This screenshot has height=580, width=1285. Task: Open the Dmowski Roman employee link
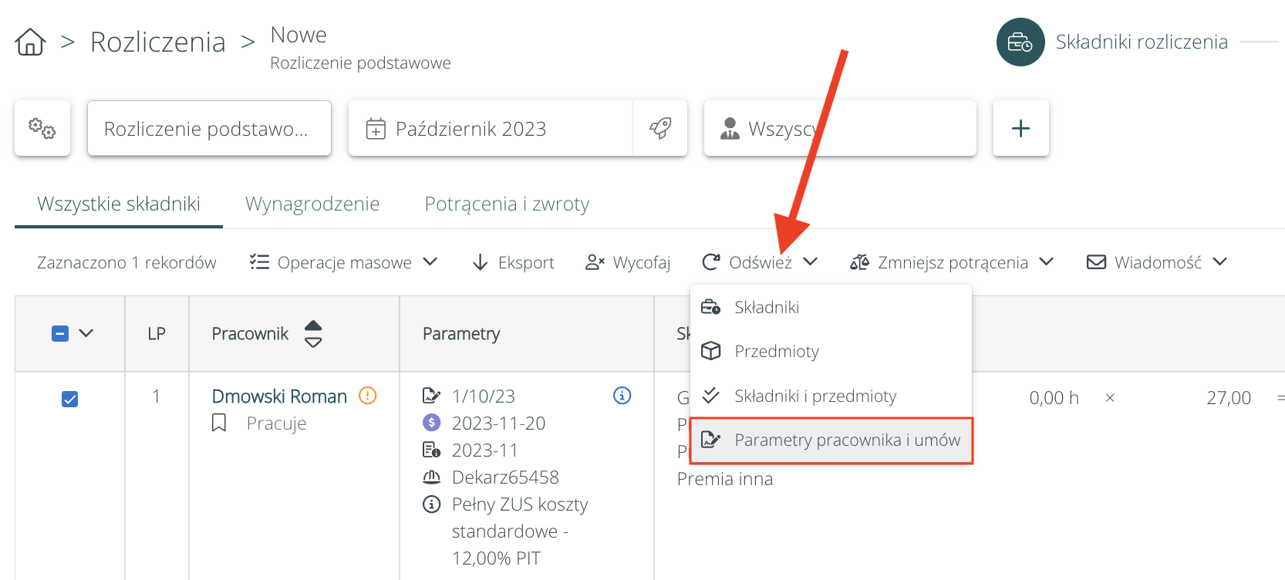point(279,396)
